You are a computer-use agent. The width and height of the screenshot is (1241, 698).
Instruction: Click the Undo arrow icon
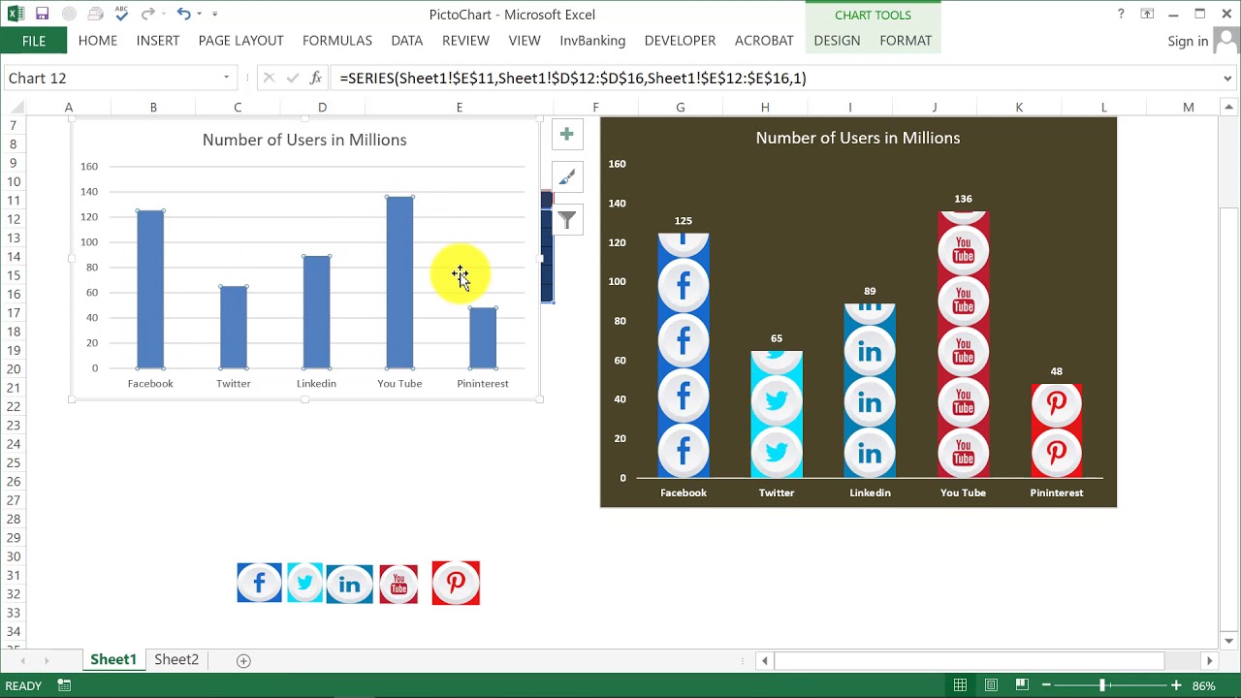click(182, 14)
